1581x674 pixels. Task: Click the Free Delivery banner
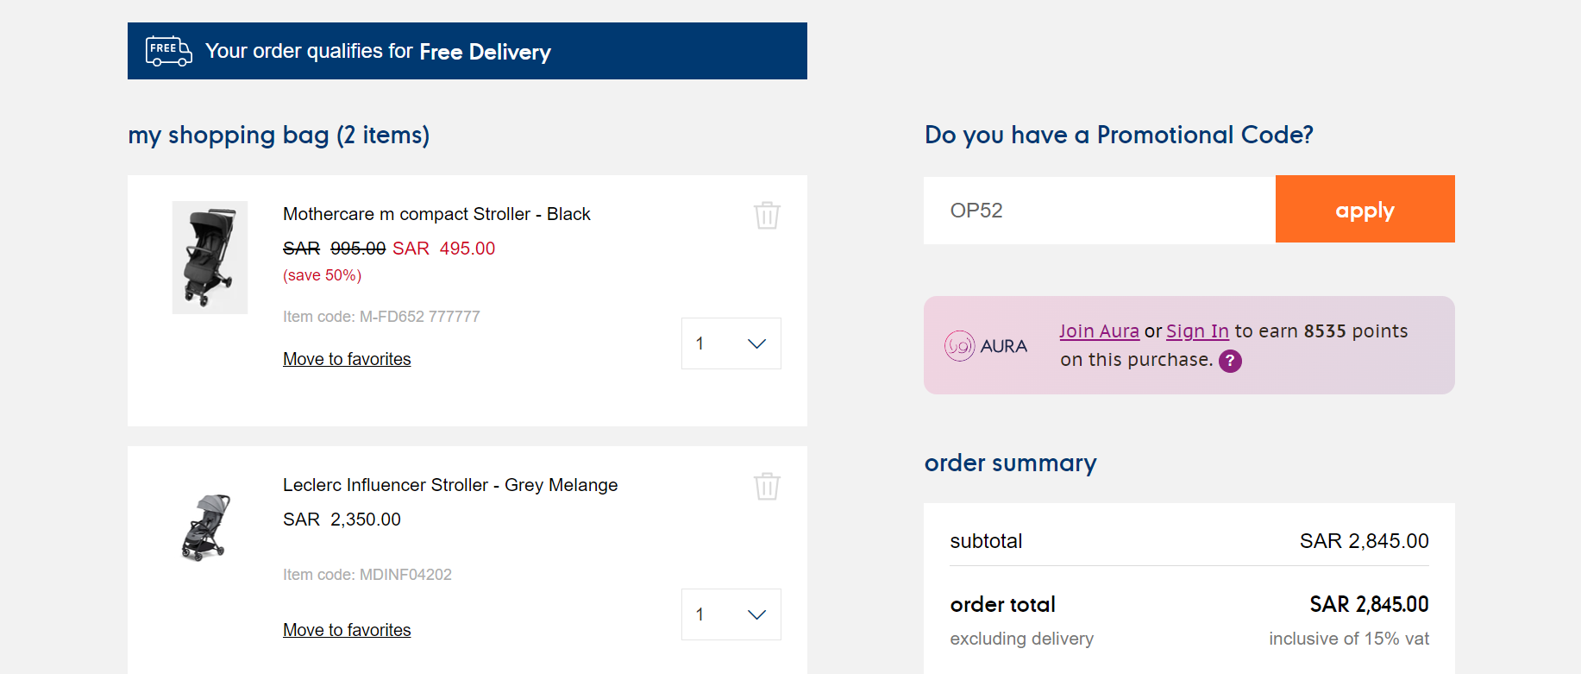click(x=467, y=51)
